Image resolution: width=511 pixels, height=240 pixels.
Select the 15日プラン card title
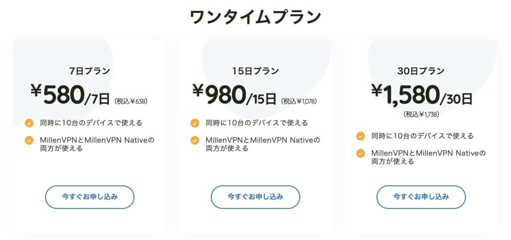[255, 71]
